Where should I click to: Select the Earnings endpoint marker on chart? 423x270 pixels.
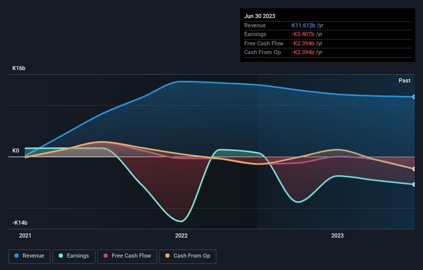(x=414, y=184)
